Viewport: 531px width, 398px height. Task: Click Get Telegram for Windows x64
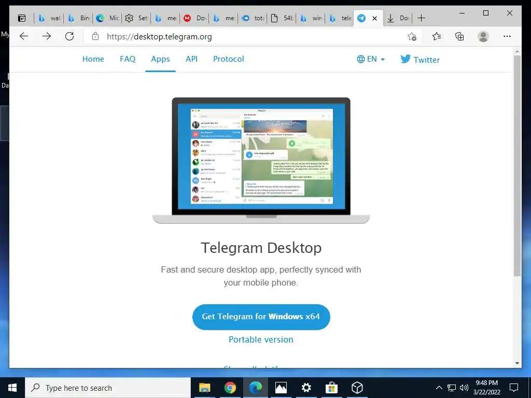point(261,317)
